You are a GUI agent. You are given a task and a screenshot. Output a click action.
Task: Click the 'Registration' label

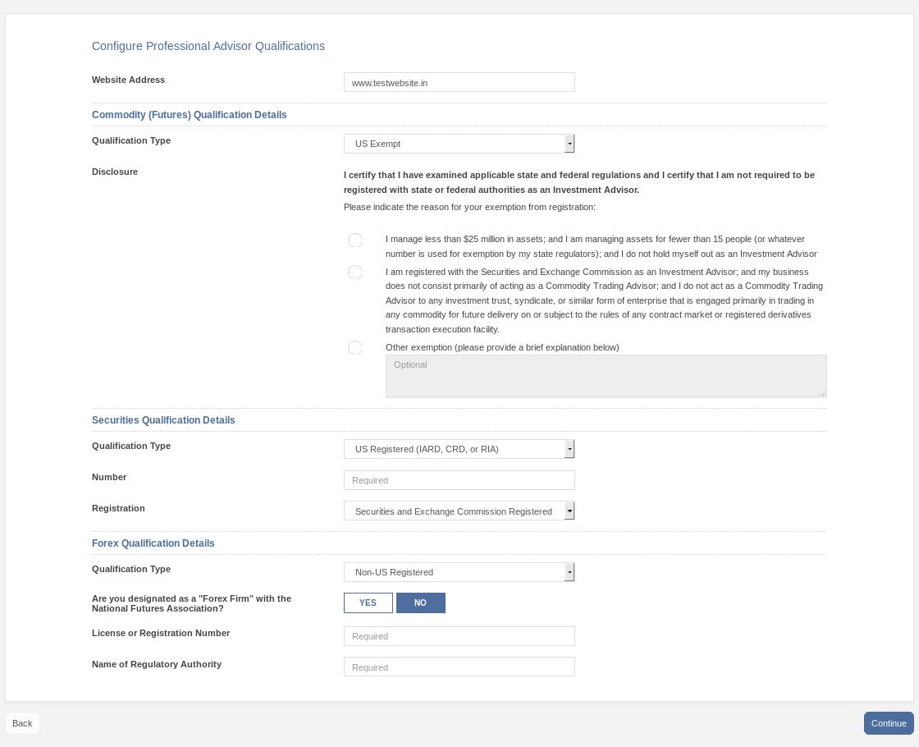point(118,508)
